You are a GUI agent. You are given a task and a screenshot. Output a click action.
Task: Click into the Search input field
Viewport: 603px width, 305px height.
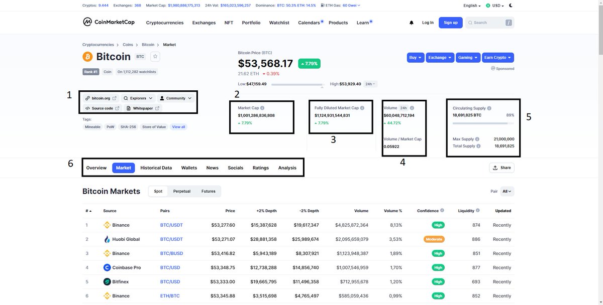tap(490, 23)
